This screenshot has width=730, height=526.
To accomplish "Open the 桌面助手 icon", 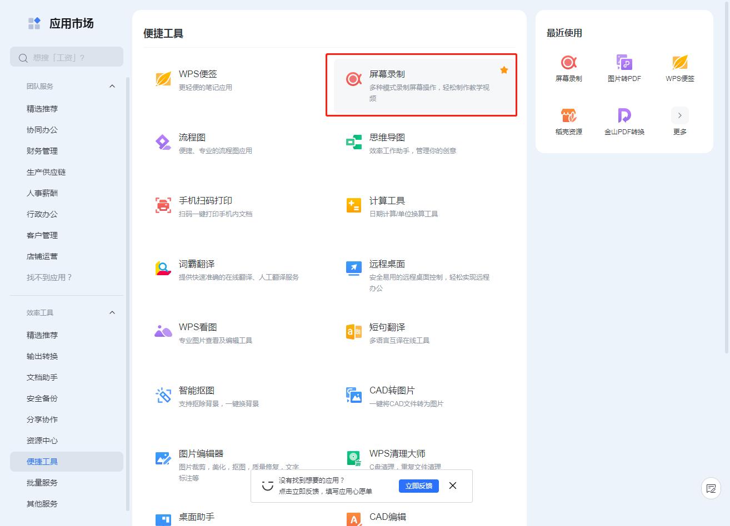I will tap(163, 520).
